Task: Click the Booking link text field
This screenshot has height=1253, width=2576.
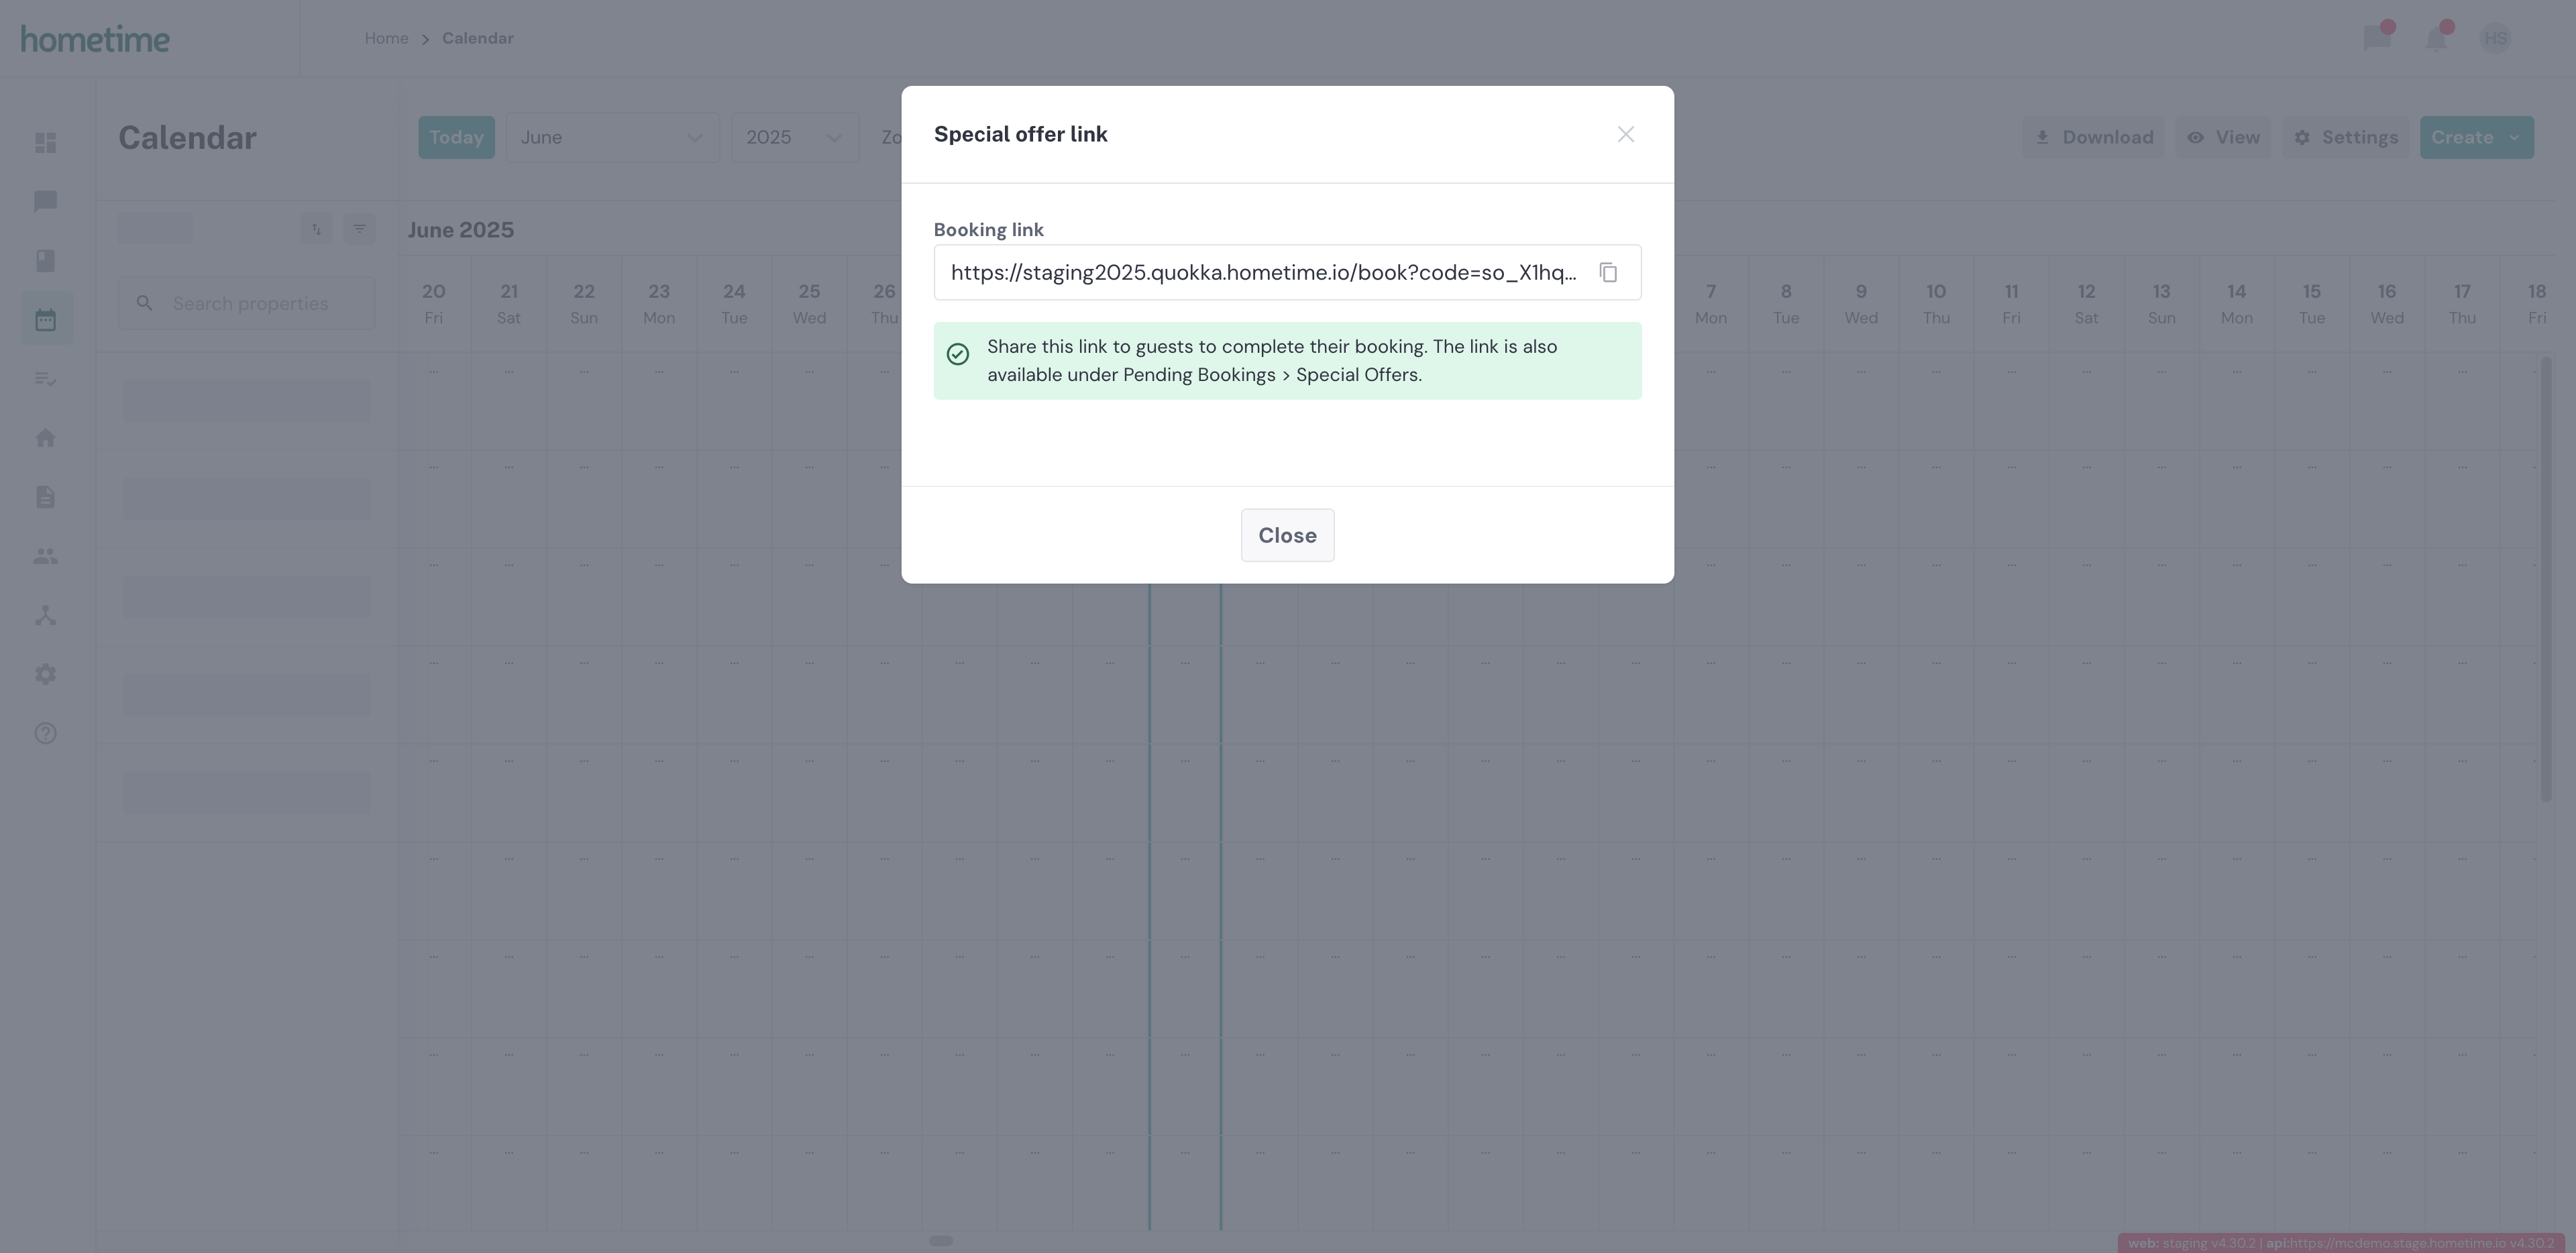Action: (1263, 273)
